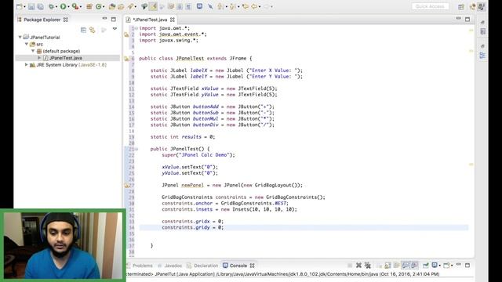The width and height of the screenshot is (502, 282).
Task: Click the Task List icon in right trim
Action: pyautogui.click(x=482, y=31)
